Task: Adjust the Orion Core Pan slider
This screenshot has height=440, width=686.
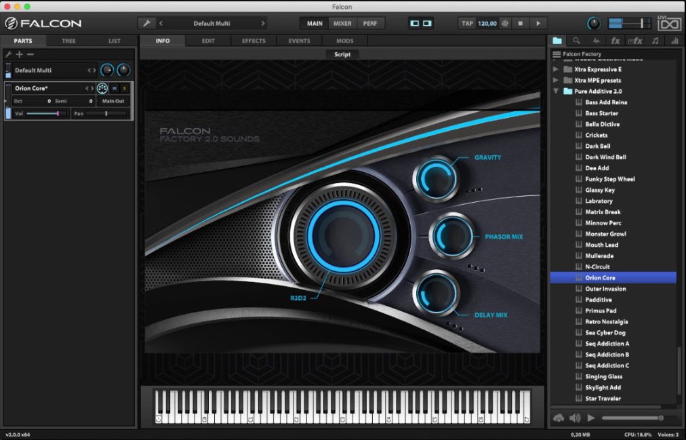Action: [x=106, y=114]
